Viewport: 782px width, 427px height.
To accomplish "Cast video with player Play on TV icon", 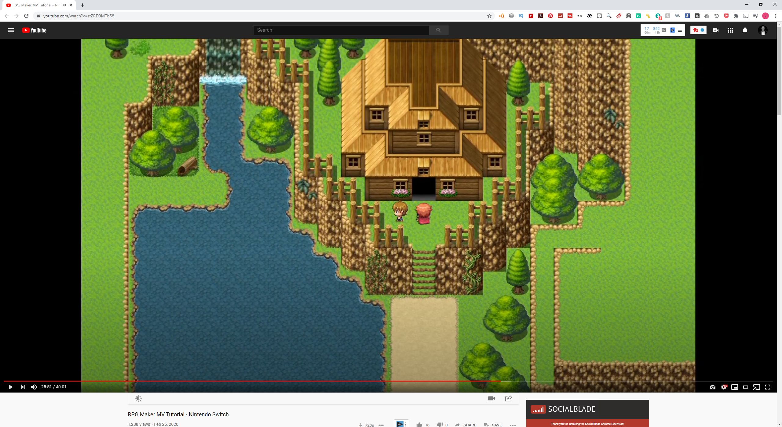I will click(757, 387).
